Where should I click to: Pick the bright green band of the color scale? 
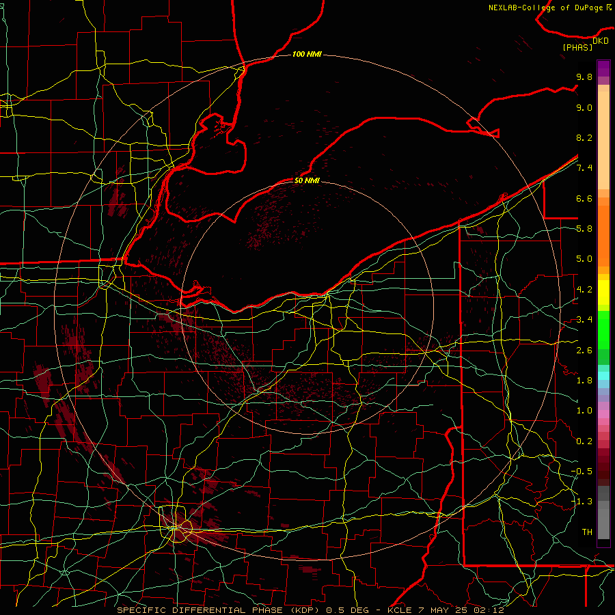603,329
